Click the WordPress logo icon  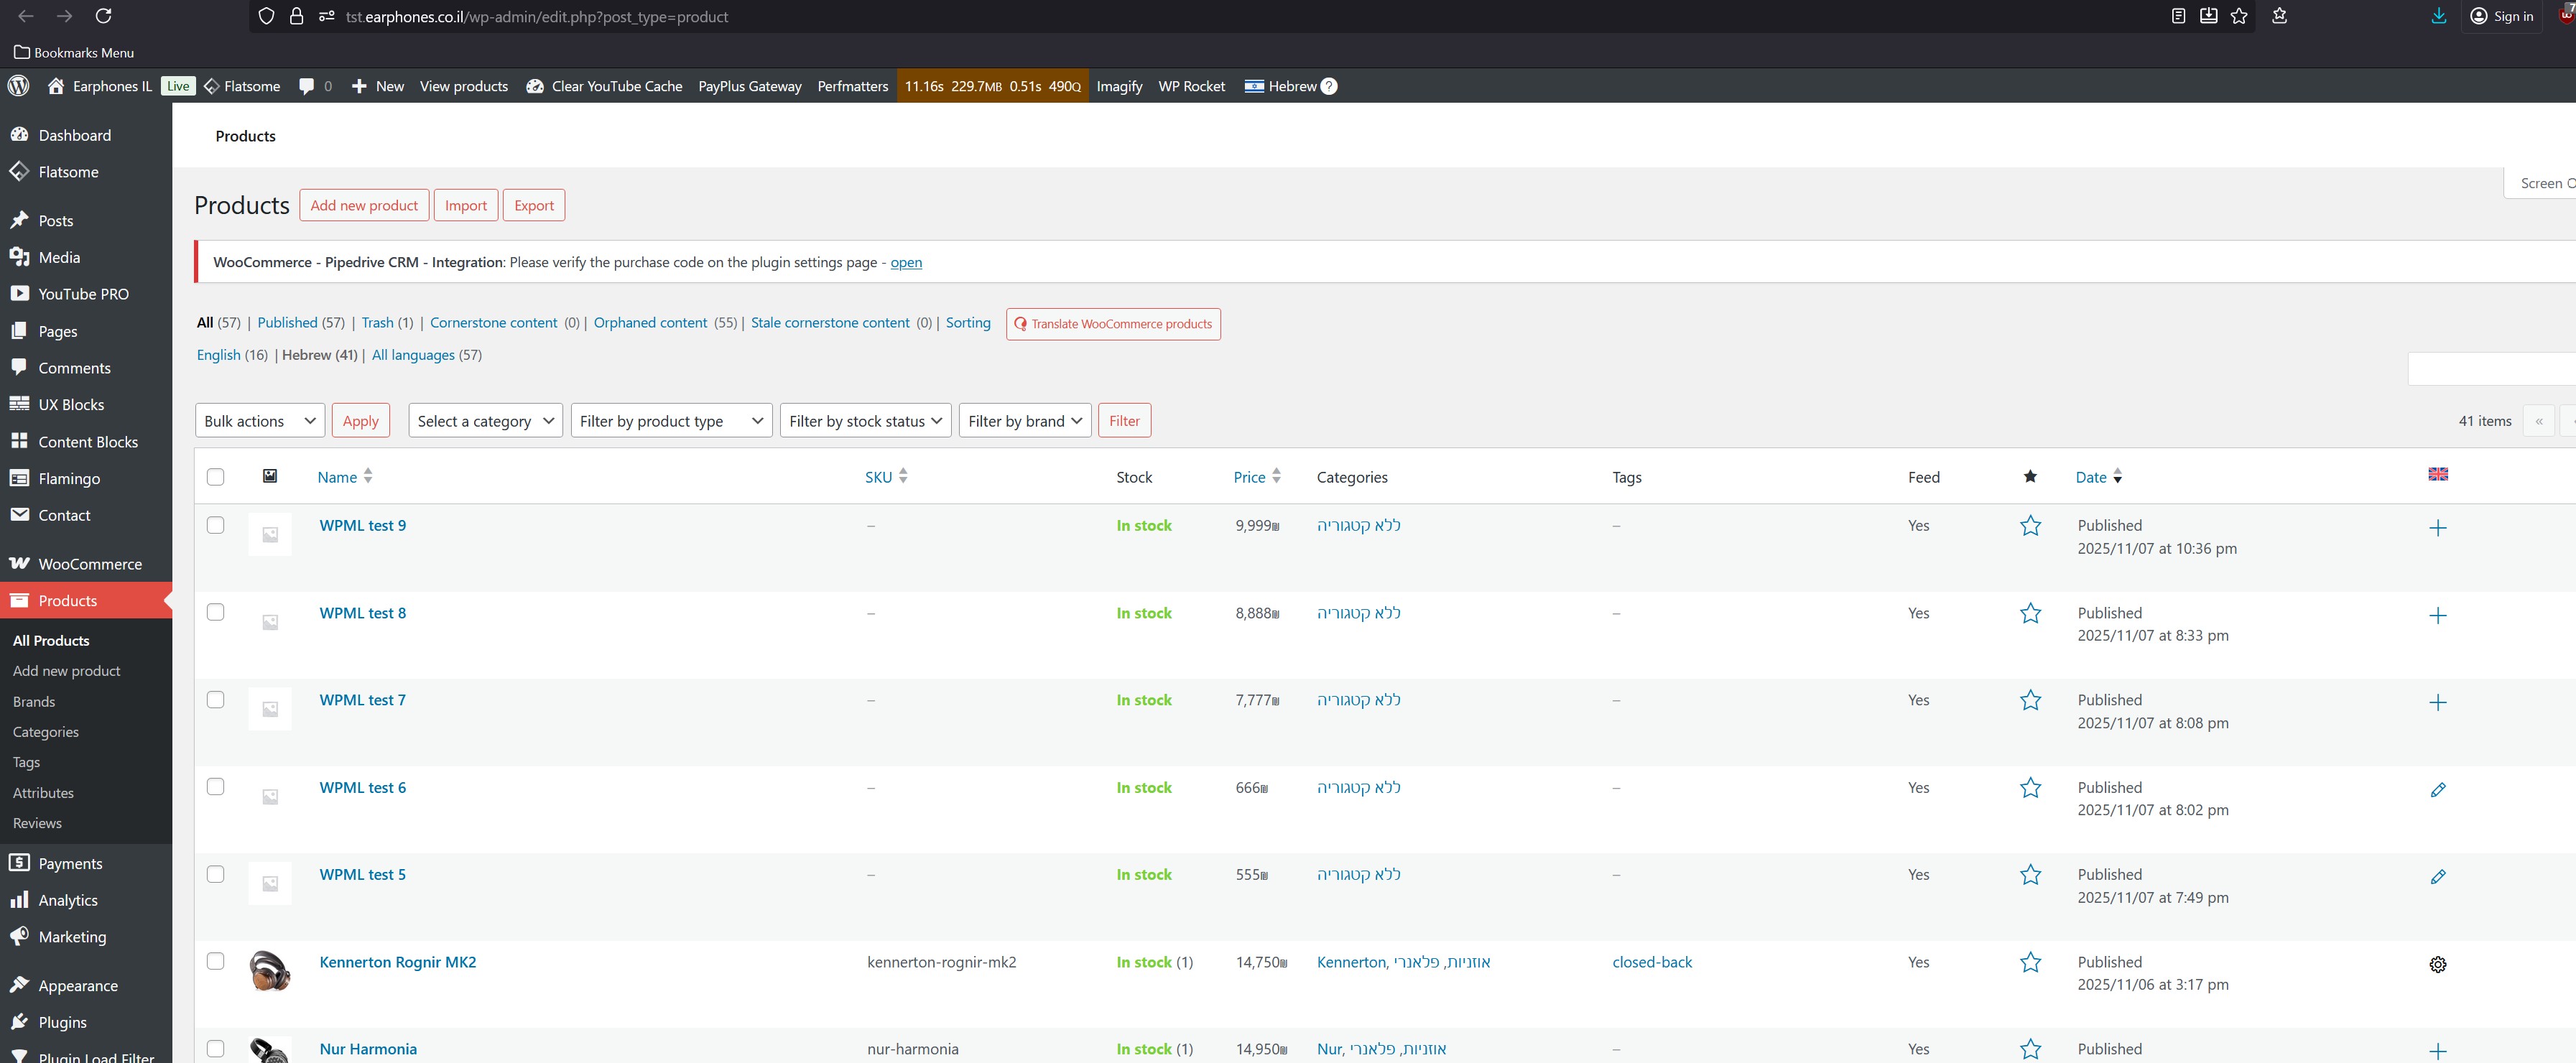coord(18,86)
